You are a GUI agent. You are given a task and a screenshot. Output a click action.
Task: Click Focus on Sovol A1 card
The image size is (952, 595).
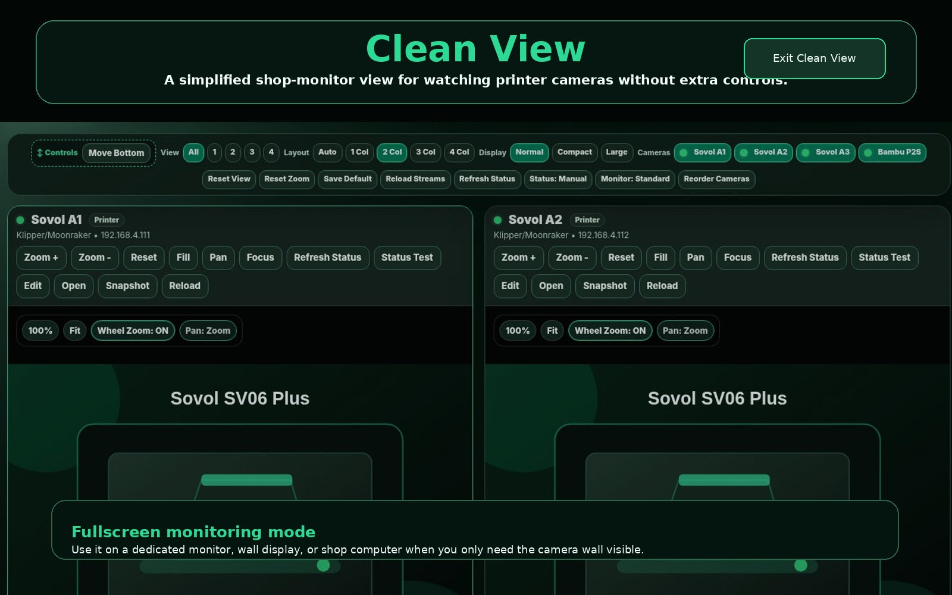click(260, 258)
